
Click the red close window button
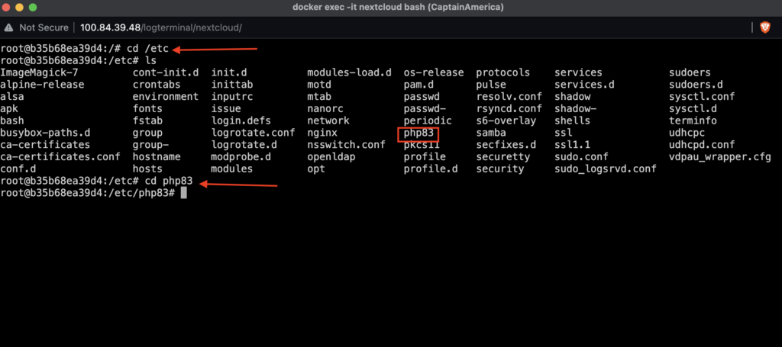(x=7, y=8)
